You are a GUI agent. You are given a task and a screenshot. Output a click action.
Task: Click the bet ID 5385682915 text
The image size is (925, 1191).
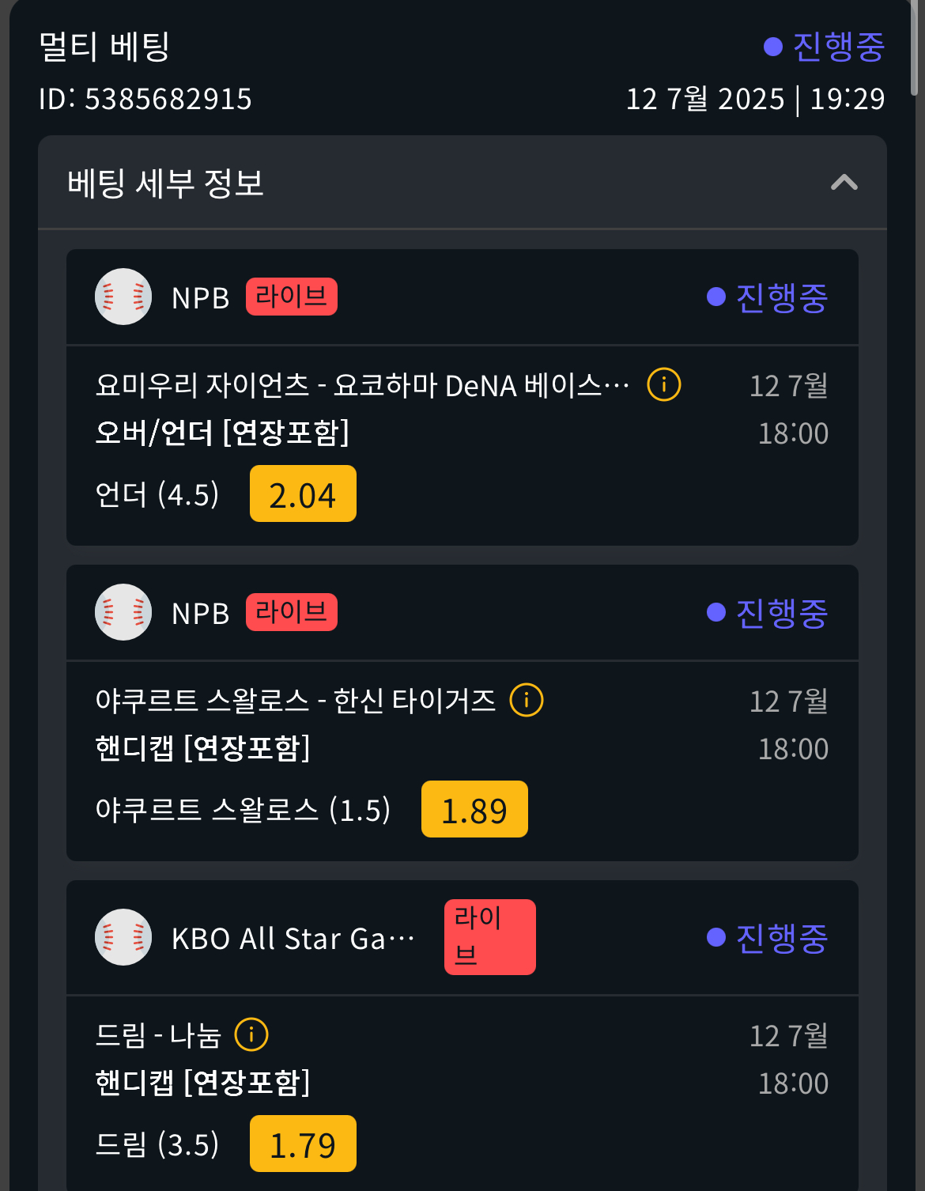coord(145,99)
